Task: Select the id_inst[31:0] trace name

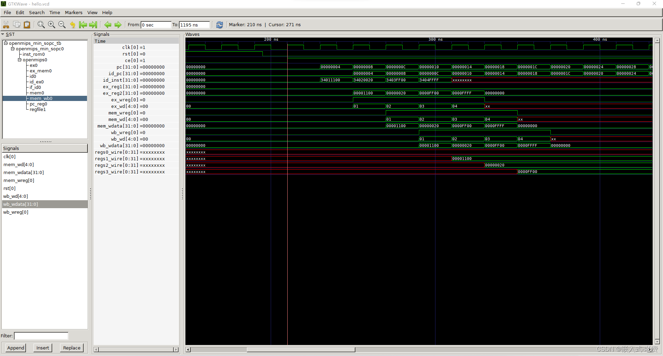Action: (x=121, y=80)
